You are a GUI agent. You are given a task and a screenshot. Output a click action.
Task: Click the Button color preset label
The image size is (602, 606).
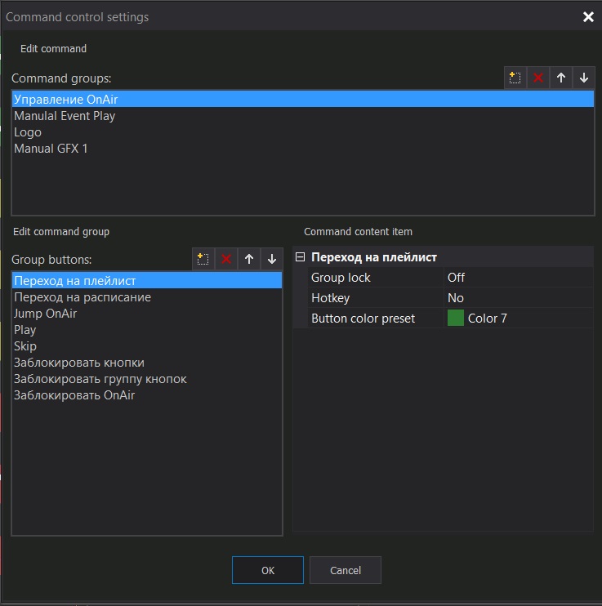363,319
